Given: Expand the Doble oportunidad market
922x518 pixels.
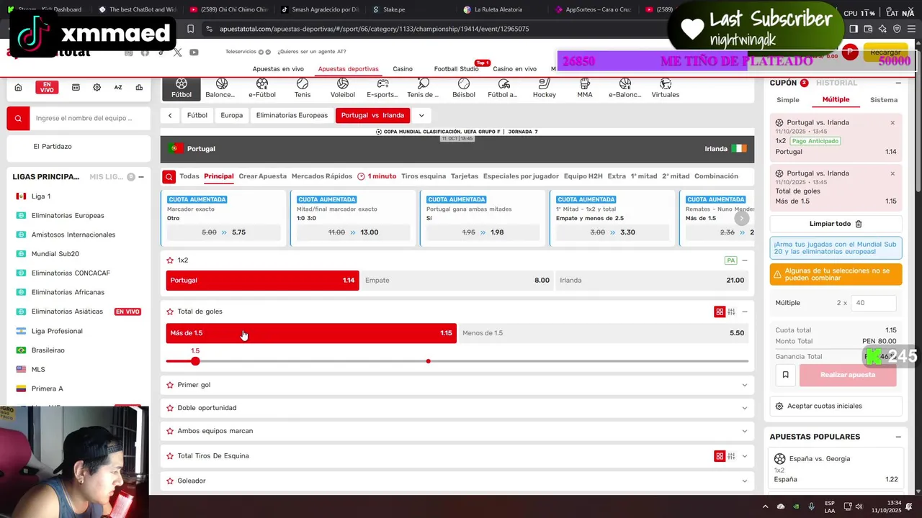Looking at the screenshot, I should 744,408.
